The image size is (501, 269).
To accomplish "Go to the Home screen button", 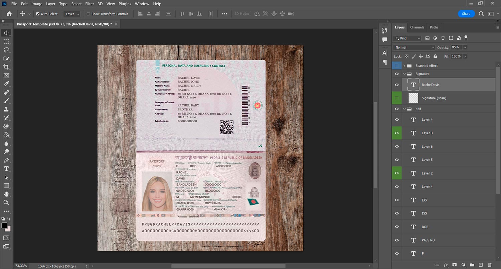I will pyautogui.click(x=9, y=14).
